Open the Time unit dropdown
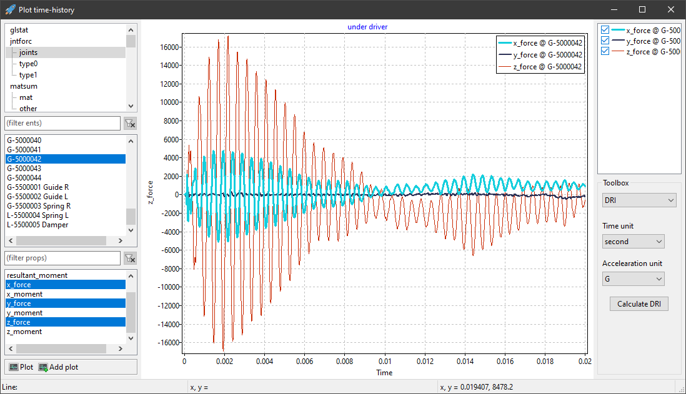This screenshot has width=686, height=394. click(633, 242)
